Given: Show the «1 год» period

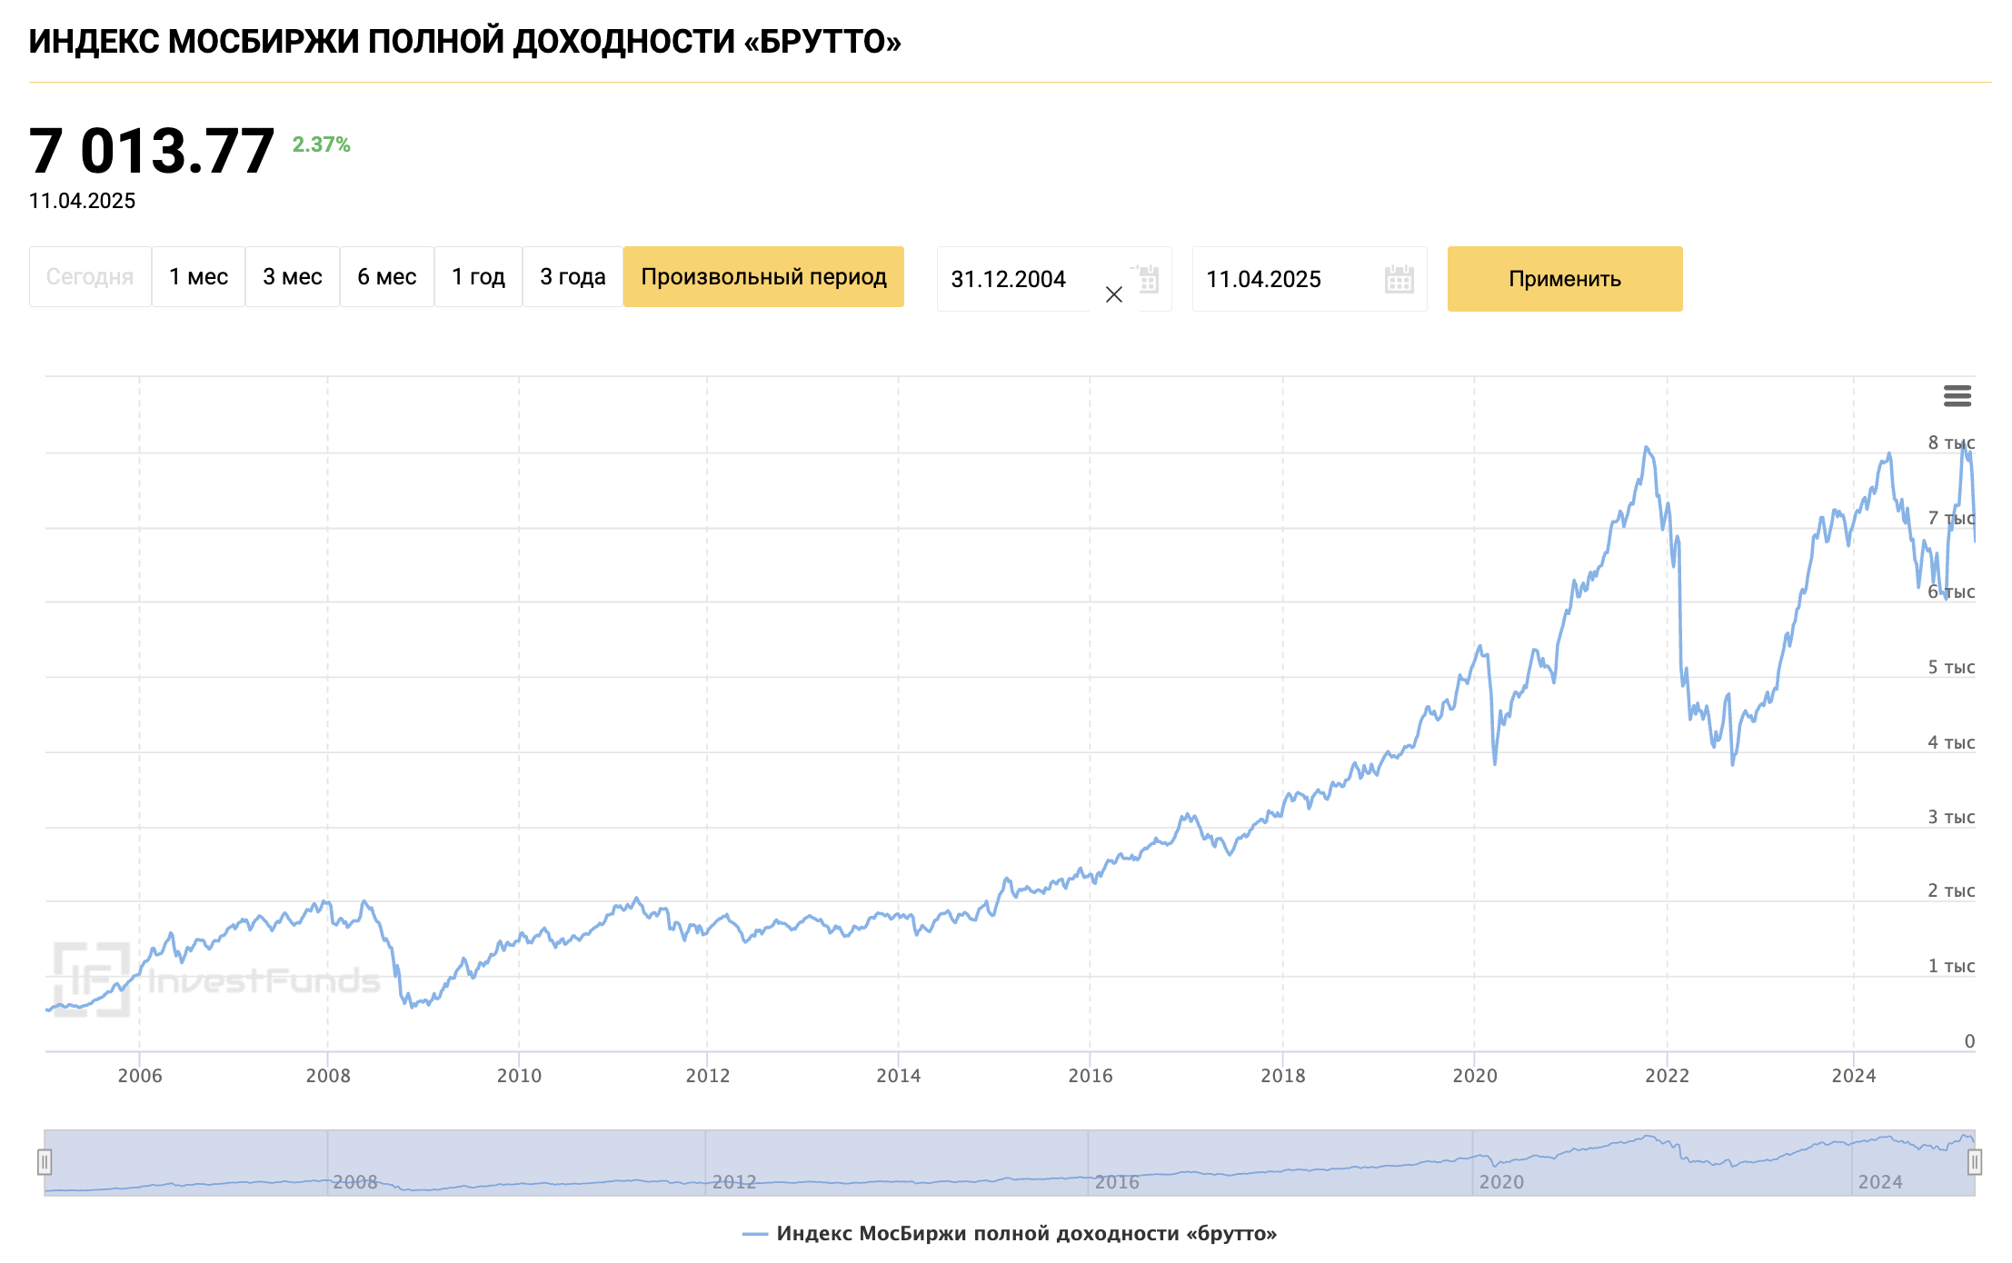Looking at the screenshot, I should [x=478, y=277].
